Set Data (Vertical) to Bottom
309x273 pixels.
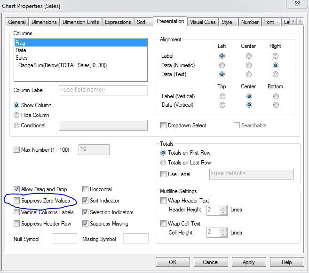tap(276, 105)
